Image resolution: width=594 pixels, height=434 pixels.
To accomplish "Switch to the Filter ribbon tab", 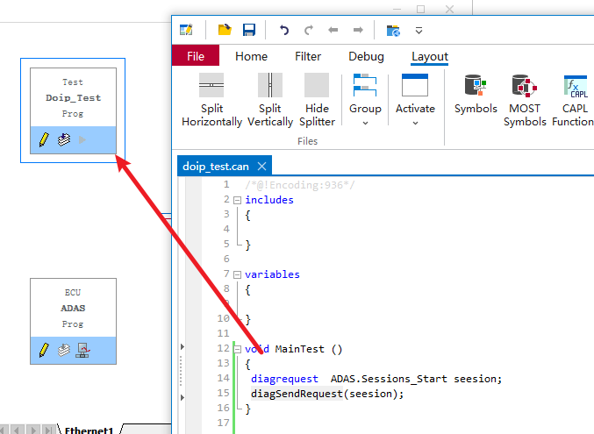I will 308,56.
